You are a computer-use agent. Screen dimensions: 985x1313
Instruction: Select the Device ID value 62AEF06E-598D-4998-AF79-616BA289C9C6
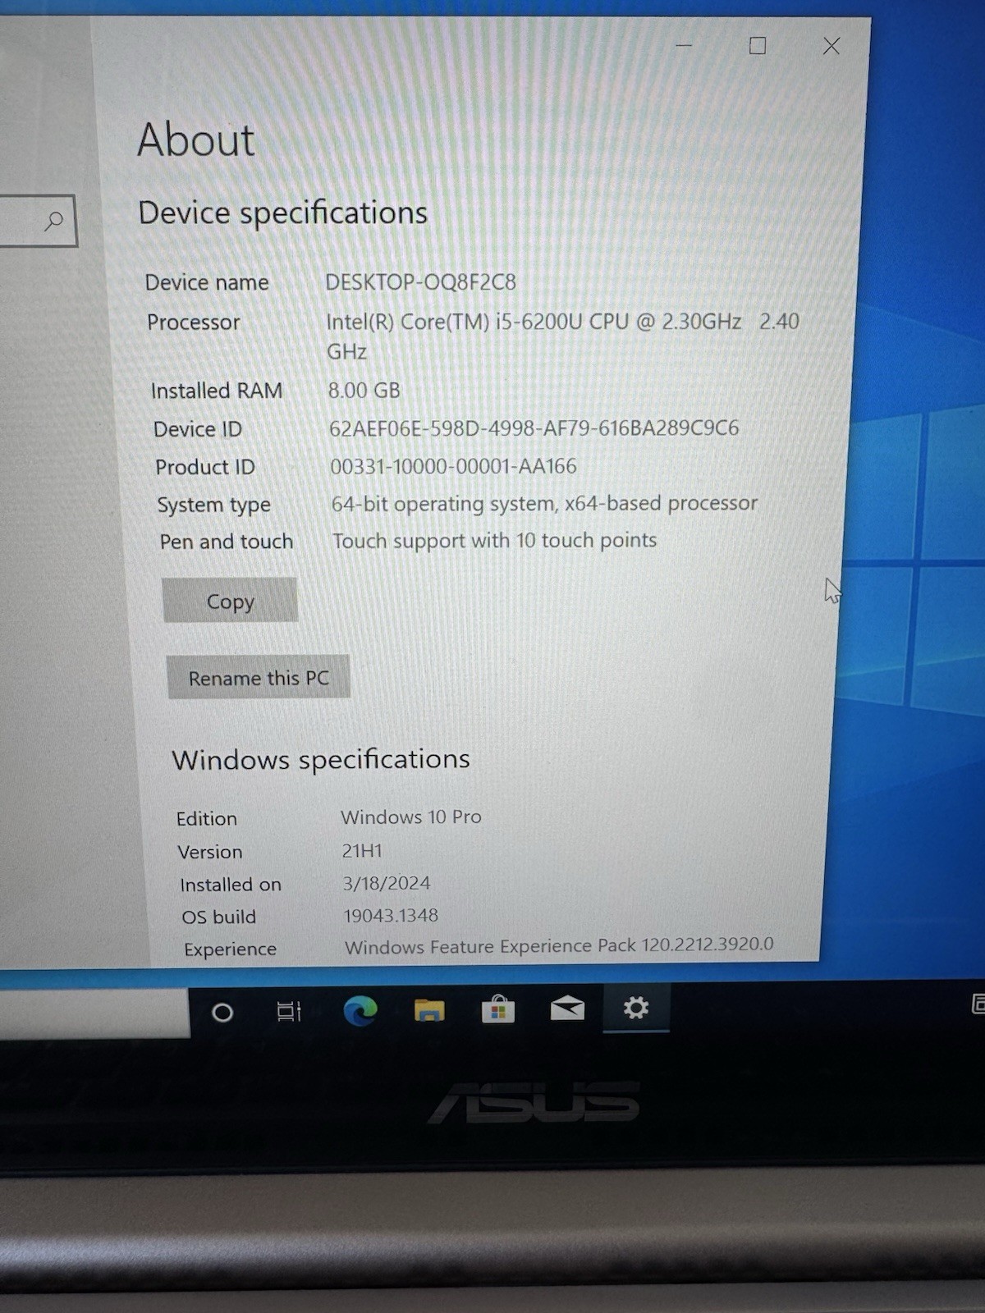click(x=534, y=428)
